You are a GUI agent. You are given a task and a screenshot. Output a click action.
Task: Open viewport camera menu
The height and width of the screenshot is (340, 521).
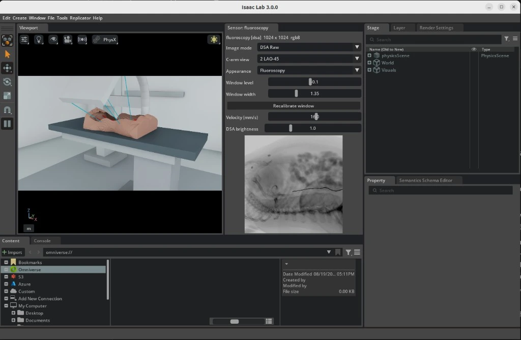[68, 40]
